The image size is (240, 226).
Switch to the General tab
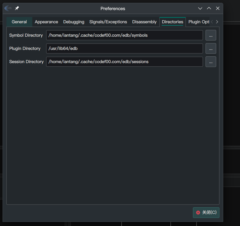pyautogui.click(x=19, y=22)
